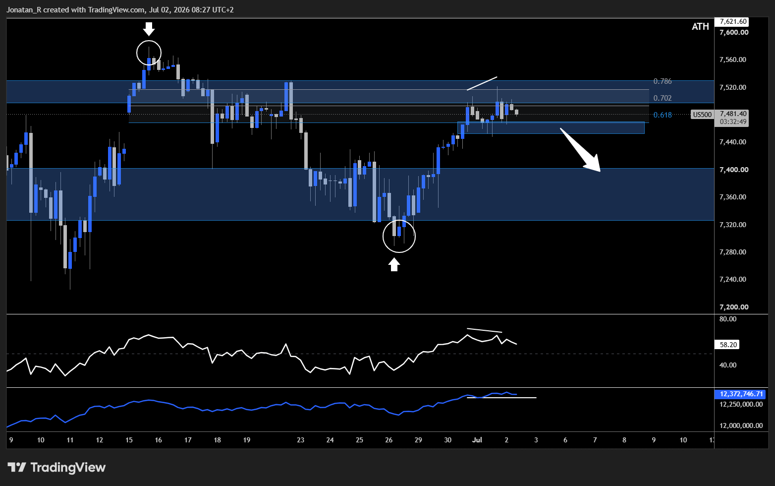
Task: Click the TradingView logo at the bottom
Action: pos(56,467)
